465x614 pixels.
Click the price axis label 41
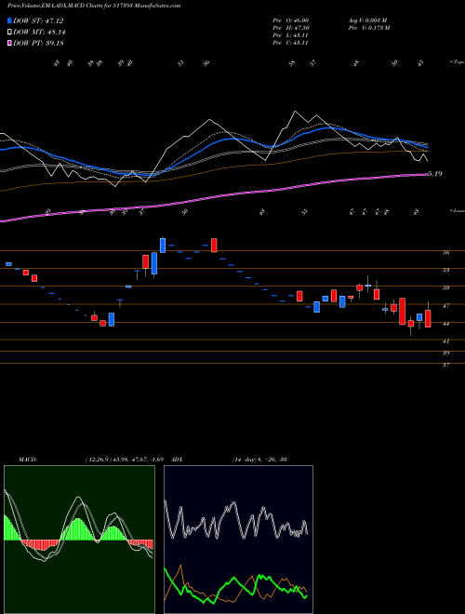click(445, 341)
